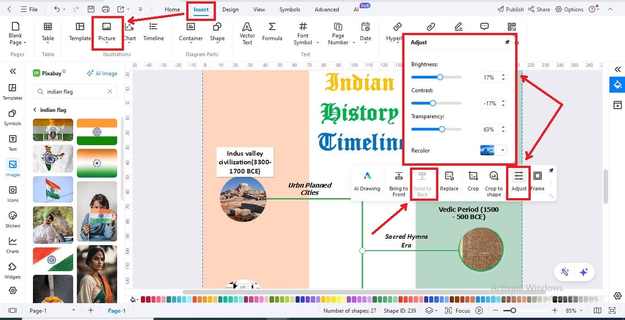Click Replace image button
Image resolution: width=625 pixels, height=320 pixels.
[x=449, y=182]
